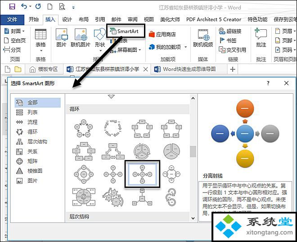The width and height of the screenshot is (297, 242).
Task: Switch to the 设计 ribbon tab
Action: coord(67,19)
